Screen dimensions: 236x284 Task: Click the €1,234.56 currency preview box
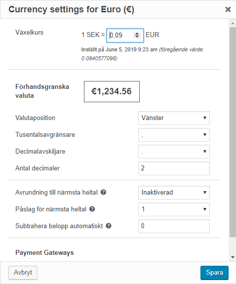[112, 91]
